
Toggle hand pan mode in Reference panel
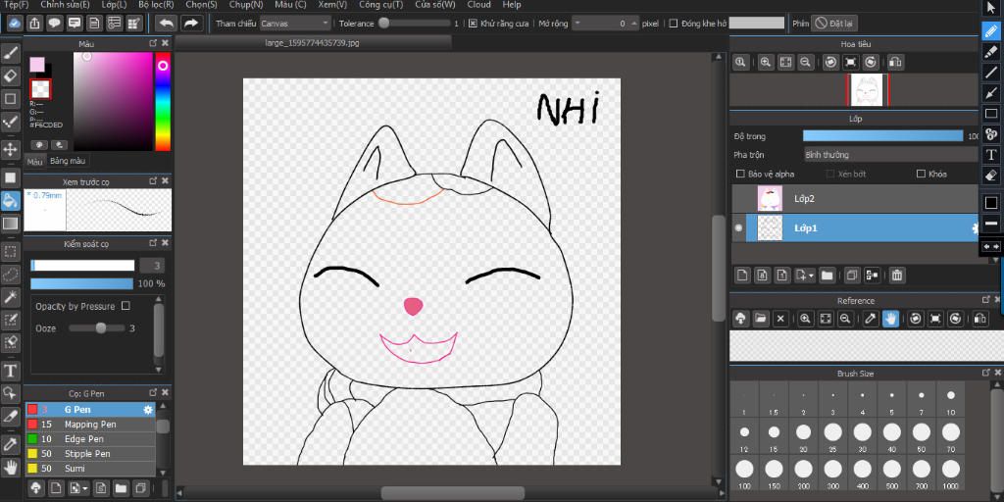[x=890, y=319]
